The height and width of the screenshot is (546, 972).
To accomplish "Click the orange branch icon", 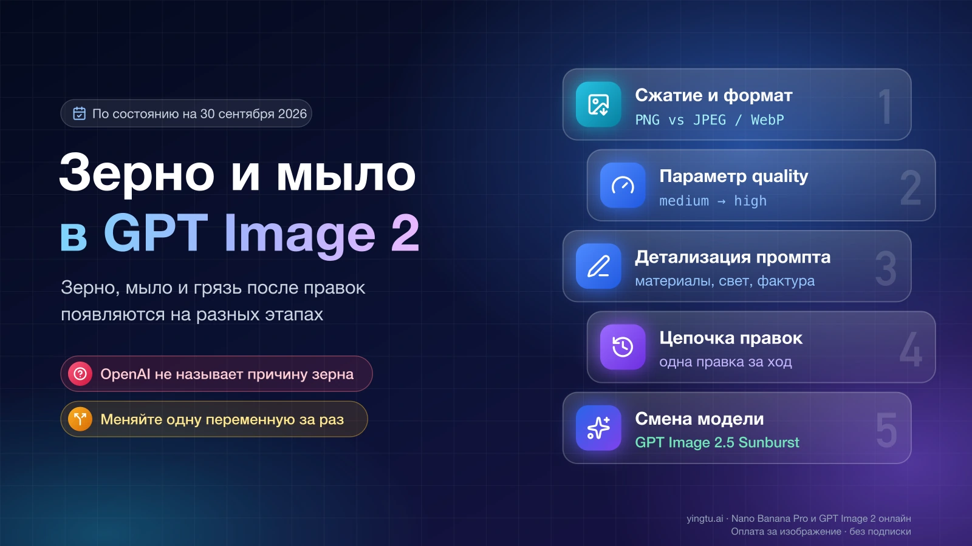I will click(80, 419).
